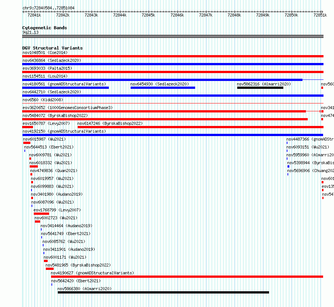Screen dimensions: 334x307
Task: Select nsv4192150 (gnomADStructuralVariants) label
Action: tap(64, 131)
